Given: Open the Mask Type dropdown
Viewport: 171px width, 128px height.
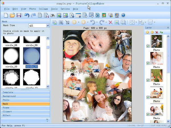Looking at the screenshot, I should click(x=48, y=26).
